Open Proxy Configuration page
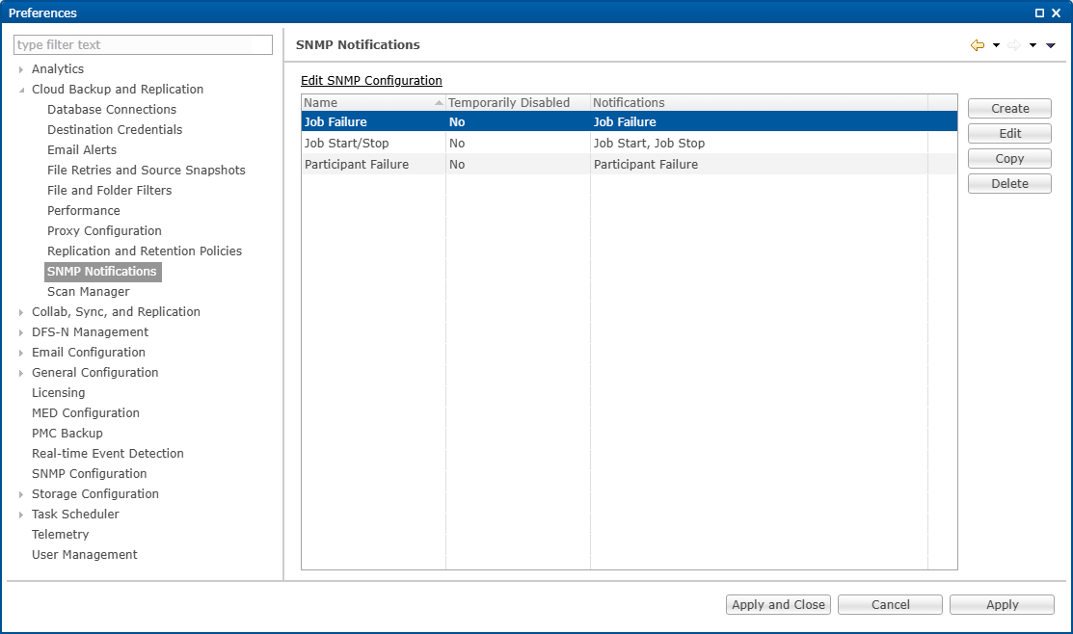The image size is (1073, 634). click(x=105, y=230)
